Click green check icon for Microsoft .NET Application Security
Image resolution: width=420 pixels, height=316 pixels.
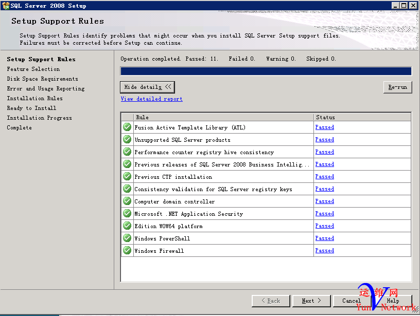127,213
